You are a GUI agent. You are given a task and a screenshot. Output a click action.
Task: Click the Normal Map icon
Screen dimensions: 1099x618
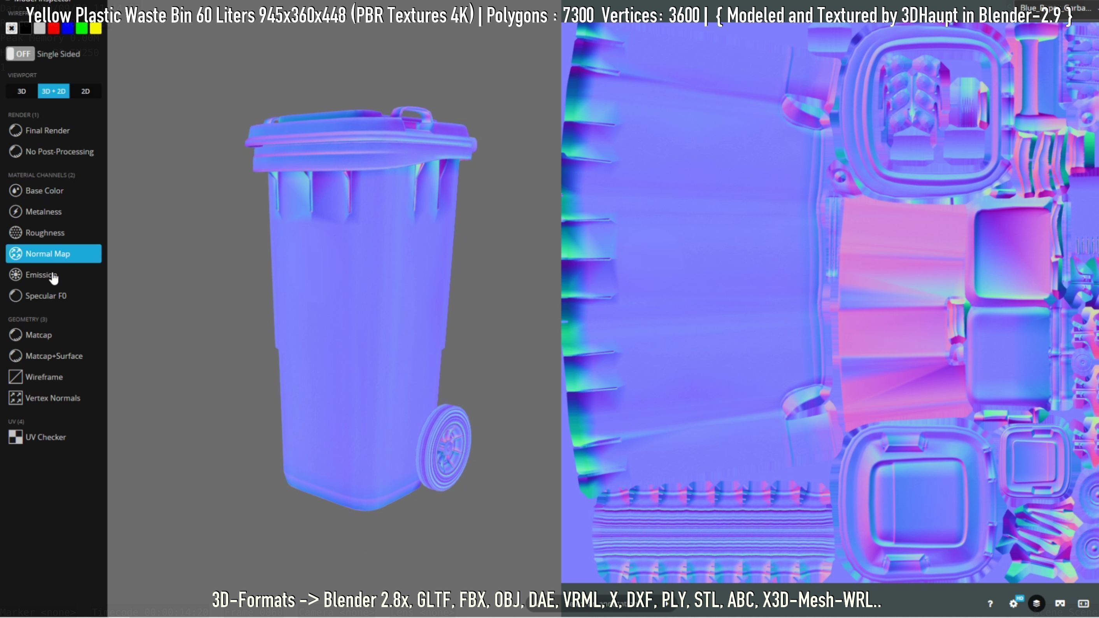click(x=16, y=254)
